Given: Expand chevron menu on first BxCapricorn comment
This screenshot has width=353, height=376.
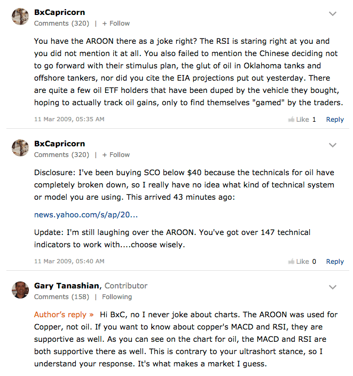Looking at the screenshot, I should pos(332,14).
